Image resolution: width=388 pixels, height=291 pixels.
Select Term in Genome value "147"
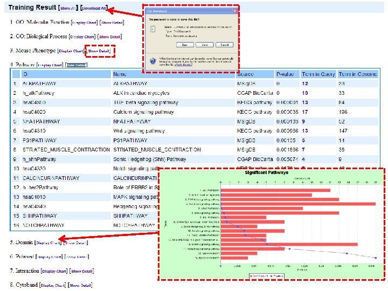[x=343, y=130]
